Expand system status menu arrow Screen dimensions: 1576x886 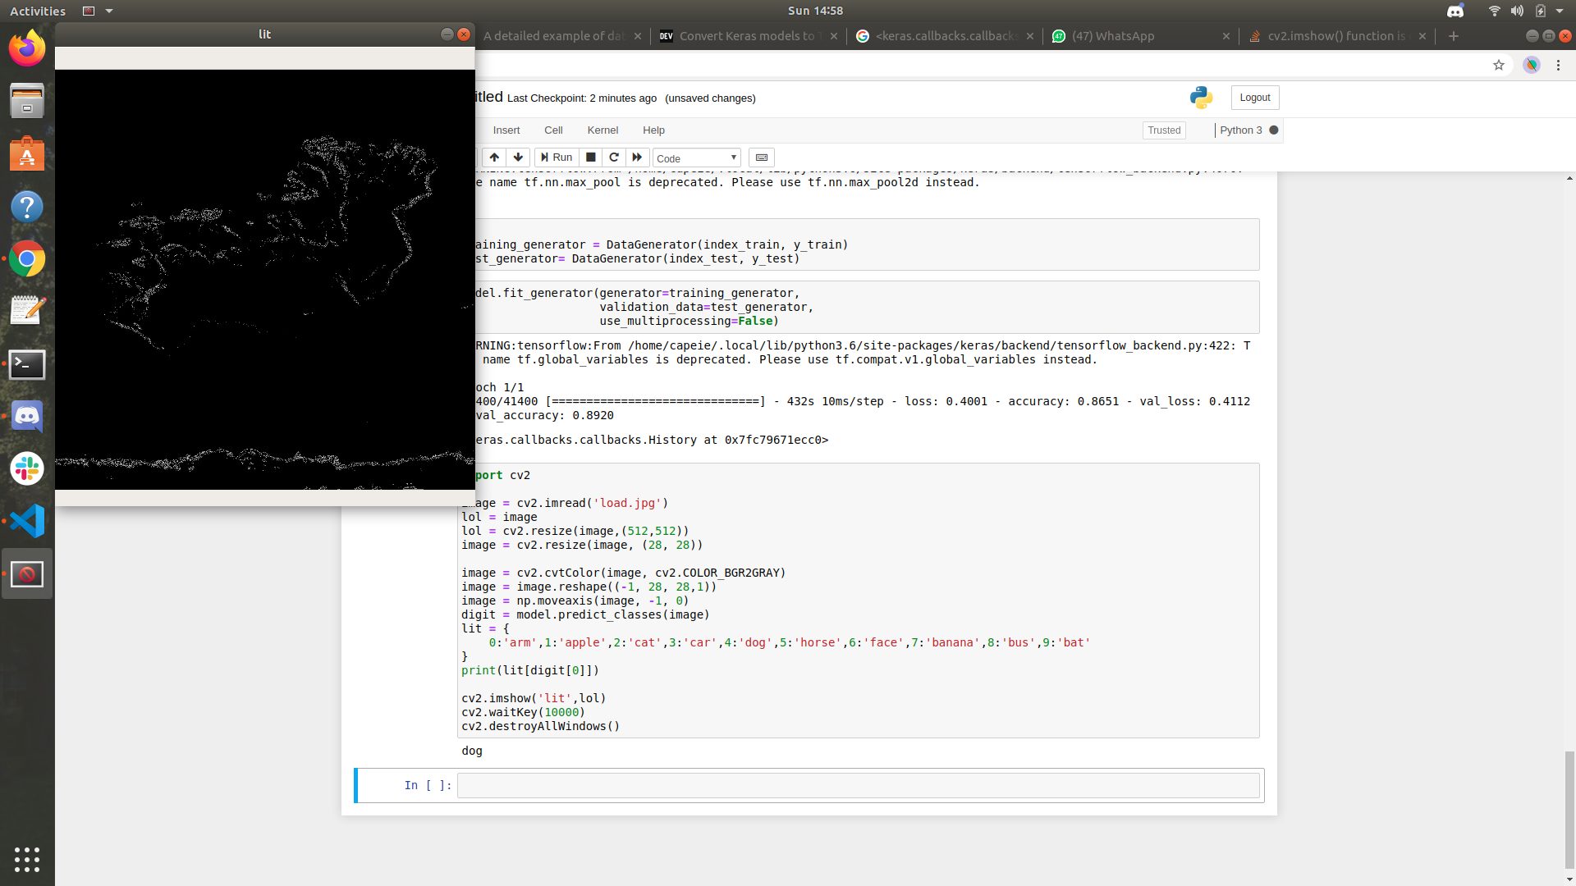point(1560,11)
